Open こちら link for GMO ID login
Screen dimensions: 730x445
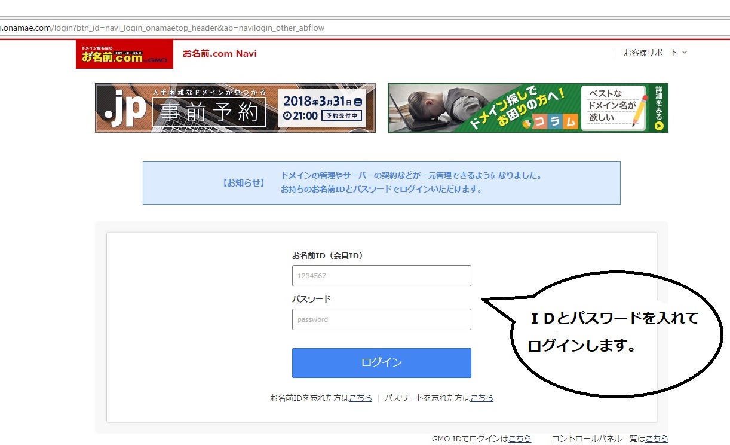coord(520,438)
